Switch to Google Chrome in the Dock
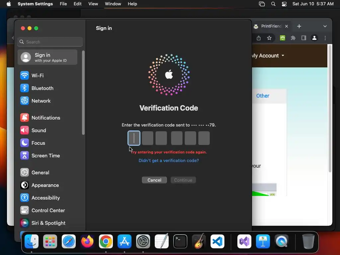340x255 pixels. tap(106, 241)
